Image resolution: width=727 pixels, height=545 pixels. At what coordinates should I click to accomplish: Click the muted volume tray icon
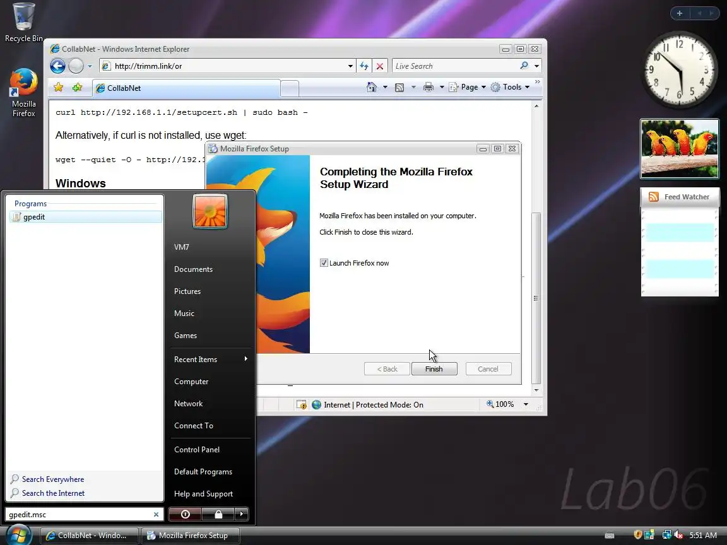click(x=678, y=535)
